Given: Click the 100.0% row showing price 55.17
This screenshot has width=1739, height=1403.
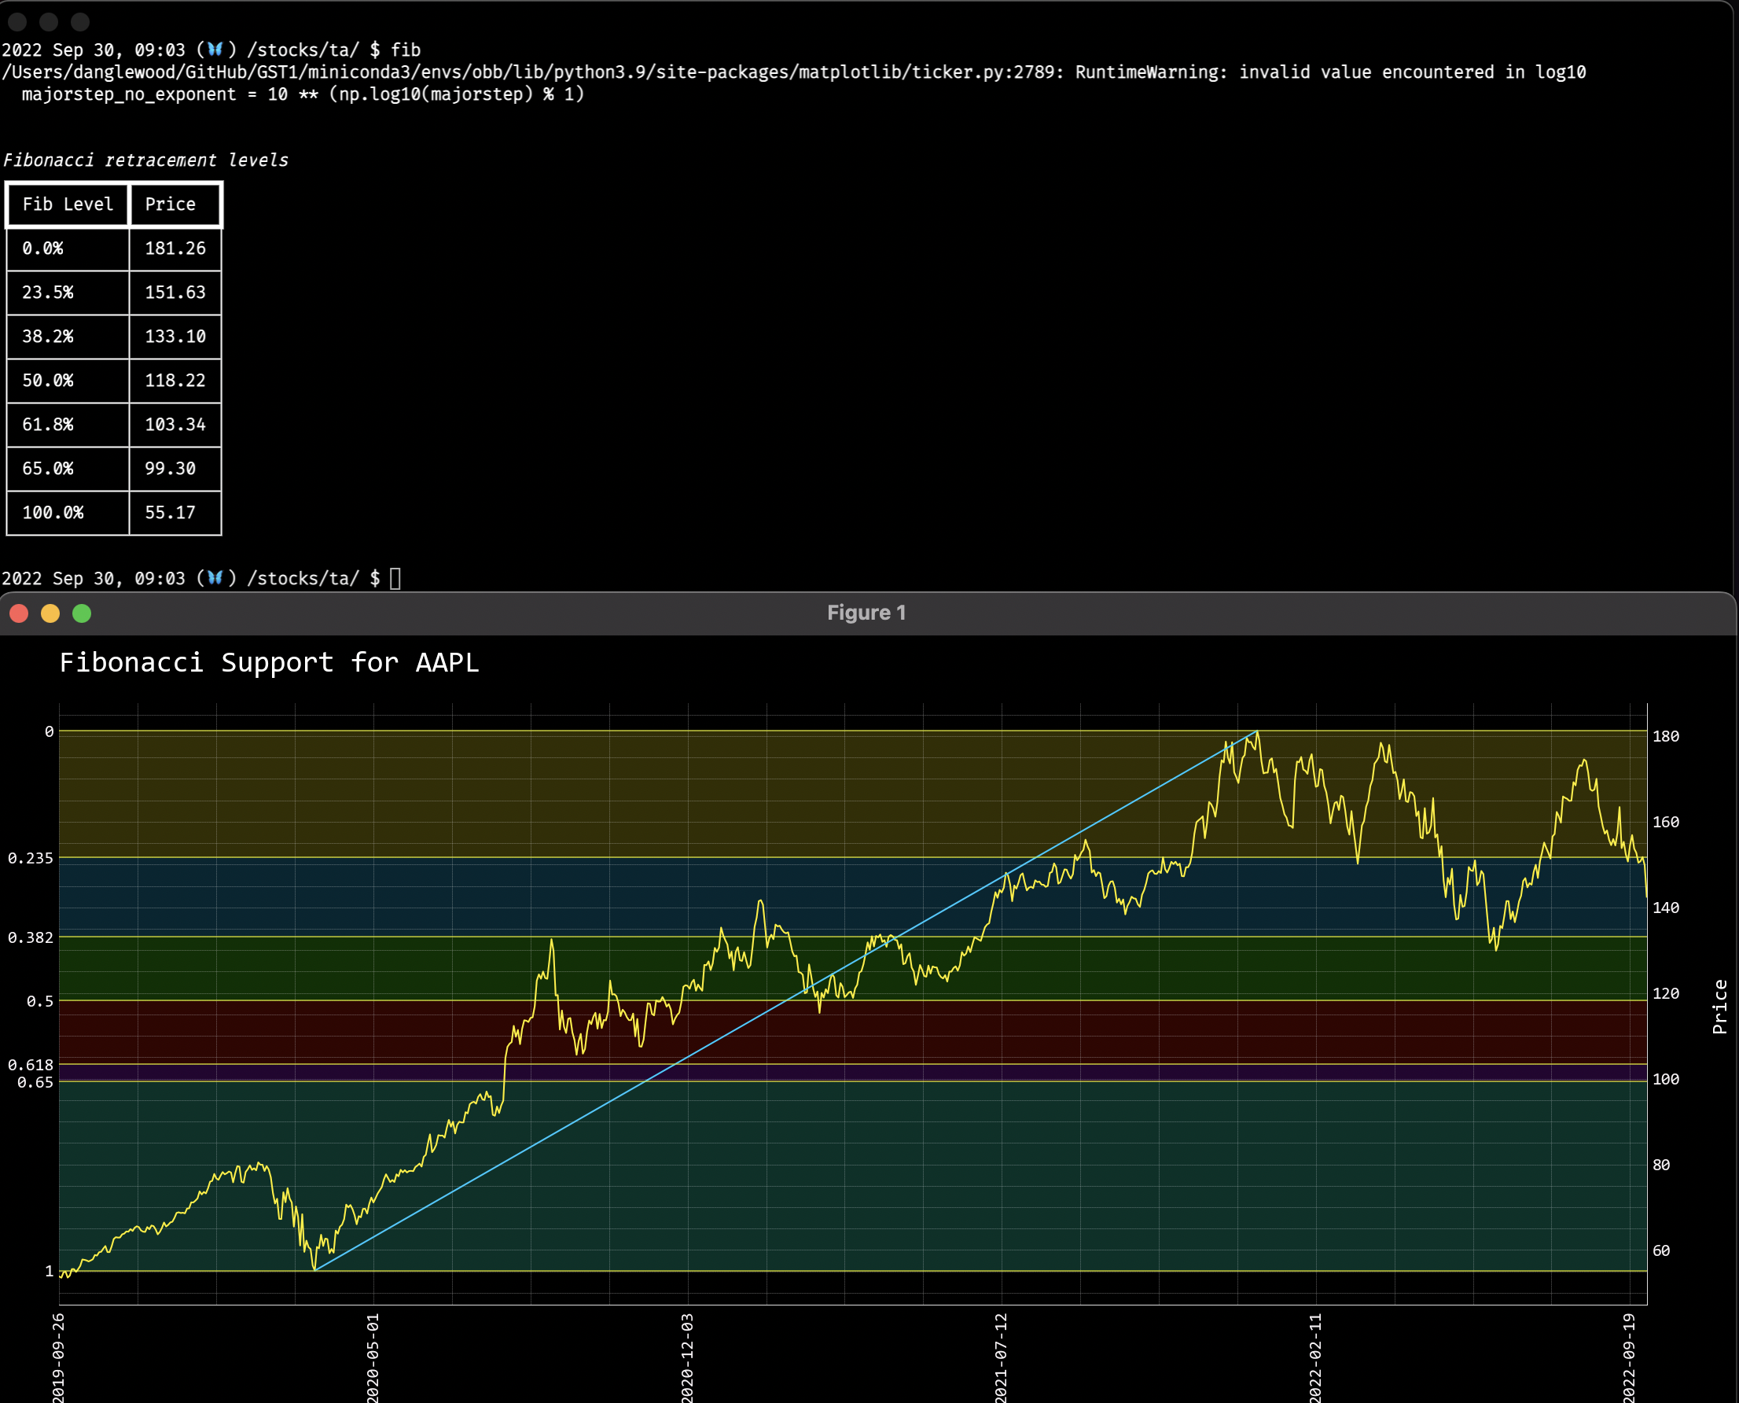Looking at the screenshot, I should click(x=113, y=513).
